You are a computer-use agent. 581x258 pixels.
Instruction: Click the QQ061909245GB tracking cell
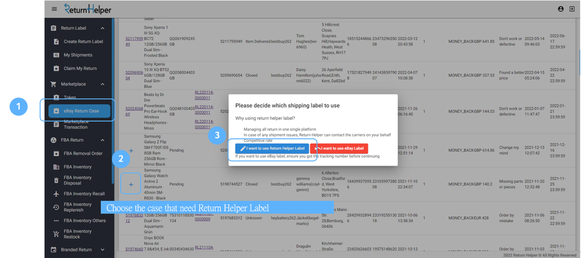[182, 41]
